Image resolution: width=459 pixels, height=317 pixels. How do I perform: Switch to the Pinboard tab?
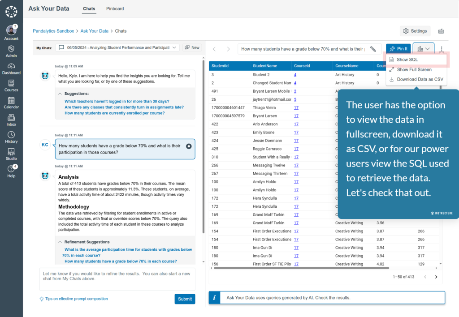click(x=115, y=9)
